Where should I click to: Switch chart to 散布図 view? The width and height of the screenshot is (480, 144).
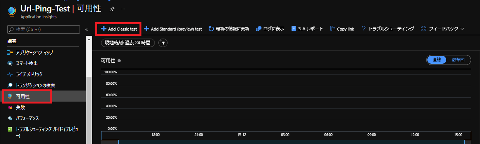tap(458, 60)
